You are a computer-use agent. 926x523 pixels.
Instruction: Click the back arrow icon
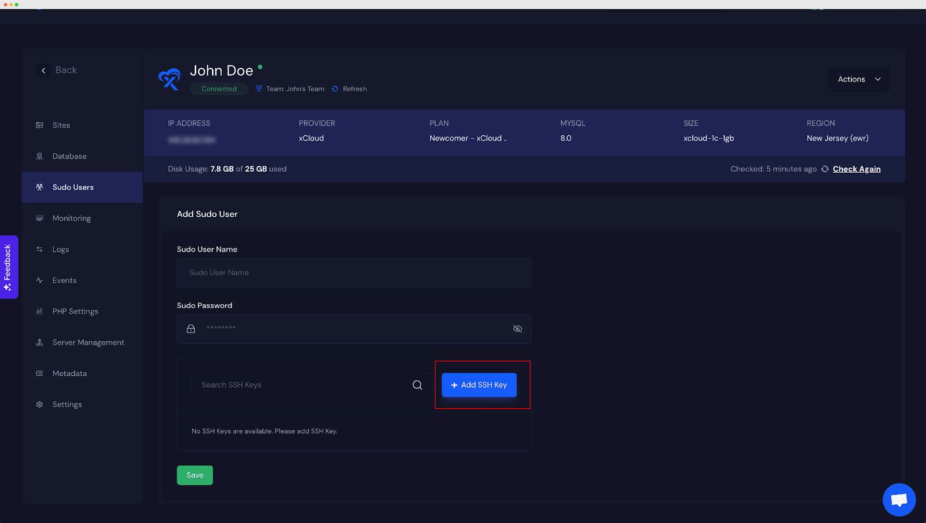[x=43, y=71]
